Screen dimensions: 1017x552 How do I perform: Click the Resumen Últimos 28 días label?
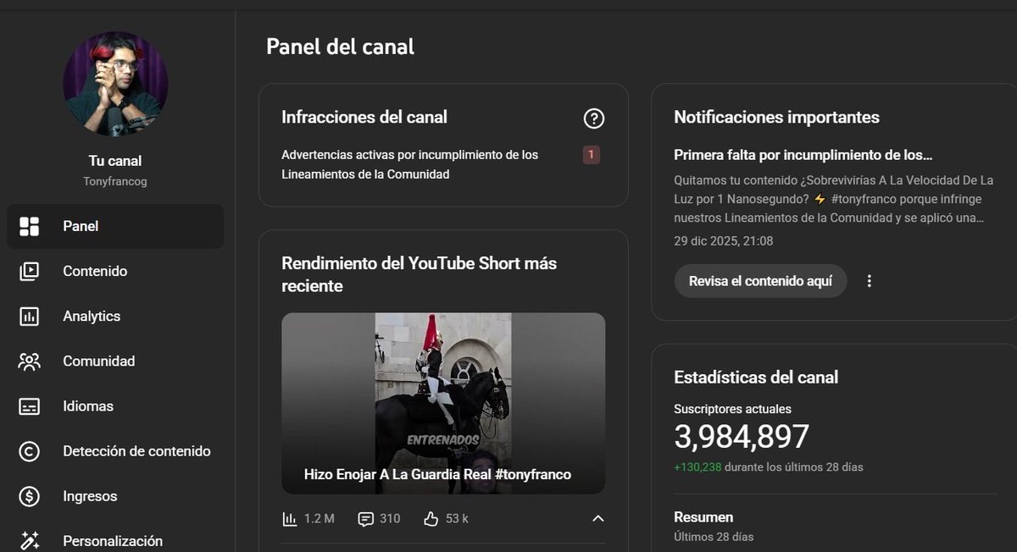pos(714,526)
